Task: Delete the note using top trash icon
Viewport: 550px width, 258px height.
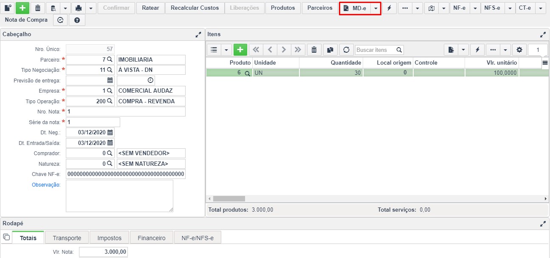Action: [38, 8]
